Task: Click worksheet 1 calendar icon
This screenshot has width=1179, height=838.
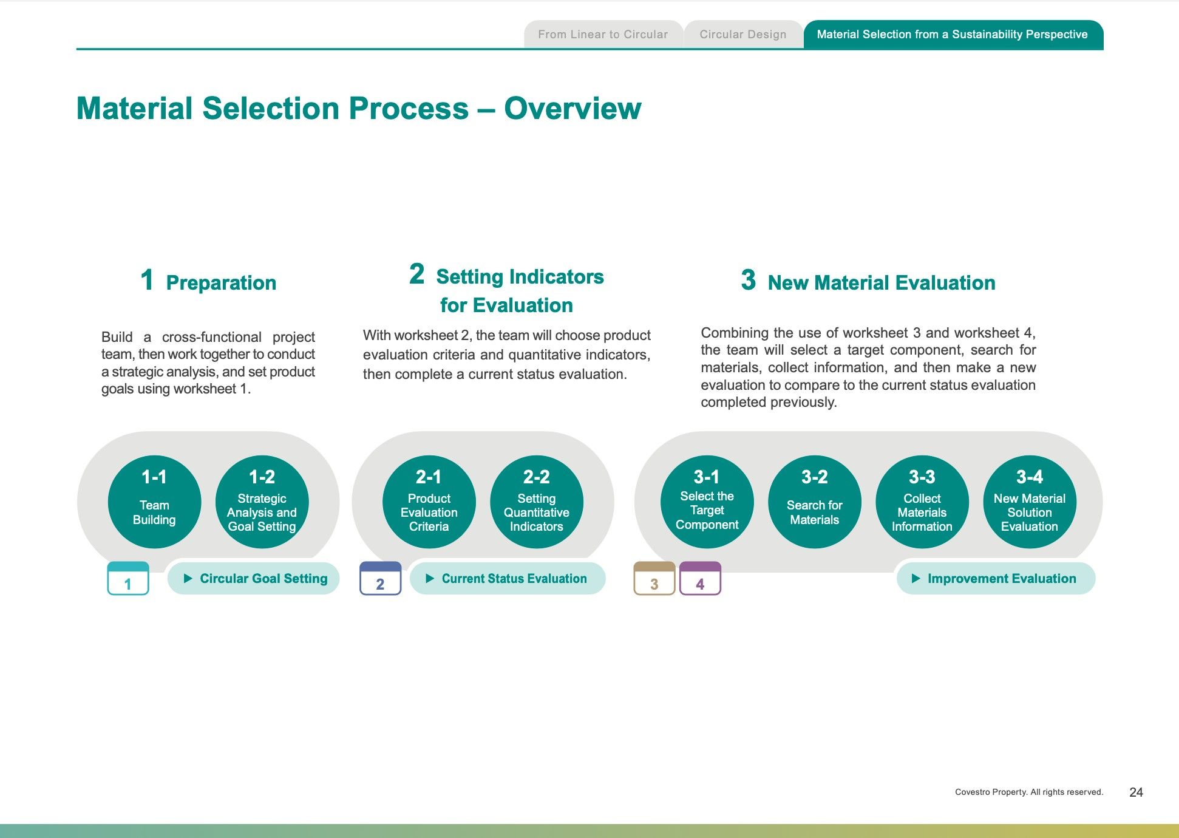Action: (x=128, y=579)
